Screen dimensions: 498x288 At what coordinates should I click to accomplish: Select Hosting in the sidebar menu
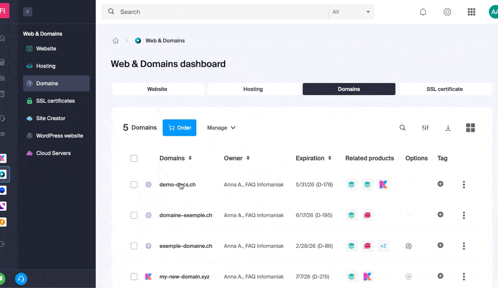46,66
